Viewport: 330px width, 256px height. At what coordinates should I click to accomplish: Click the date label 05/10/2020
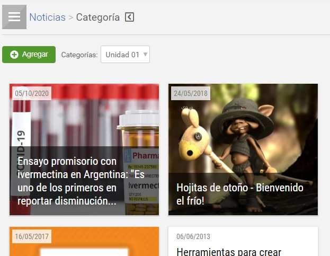click(x=32, y=93)
